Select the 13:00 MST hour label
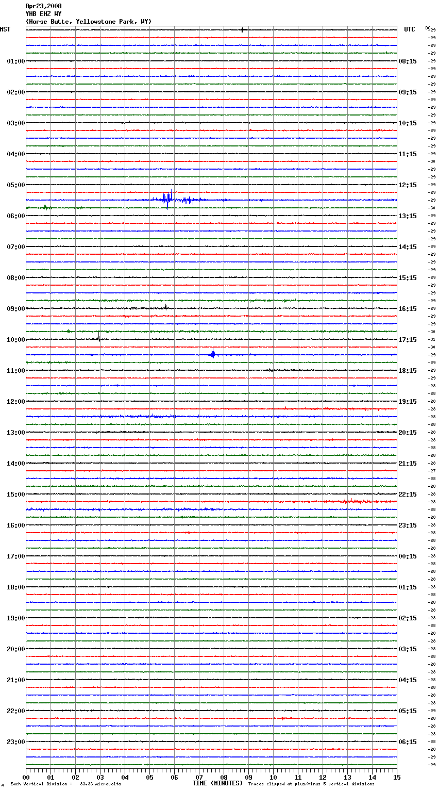The image size is (438, 791). (16, 433)
